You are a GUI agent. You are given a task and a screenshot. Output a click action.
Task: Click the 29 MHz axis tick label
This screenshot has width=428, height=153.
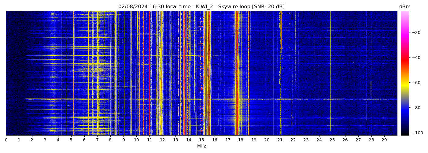click(384, 140)
